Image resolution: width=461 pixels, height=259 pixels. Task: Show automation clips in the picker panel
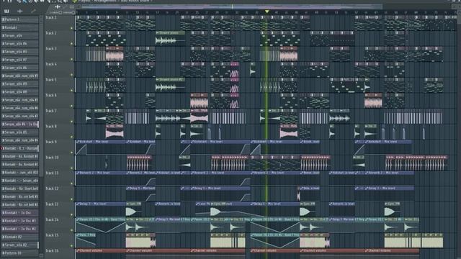tap(33, 12)
